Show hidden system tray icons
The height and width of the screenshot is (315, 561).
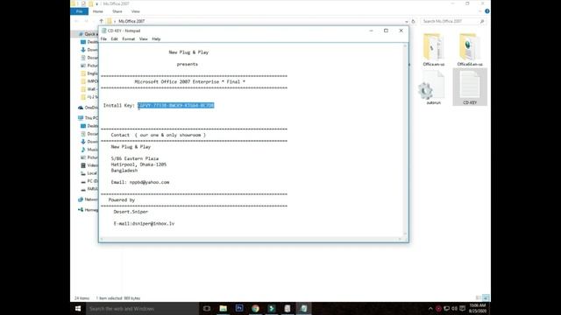430,309
